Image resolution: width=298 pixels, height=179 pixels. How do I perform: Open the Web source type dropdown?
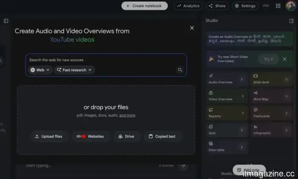(40, 70)
